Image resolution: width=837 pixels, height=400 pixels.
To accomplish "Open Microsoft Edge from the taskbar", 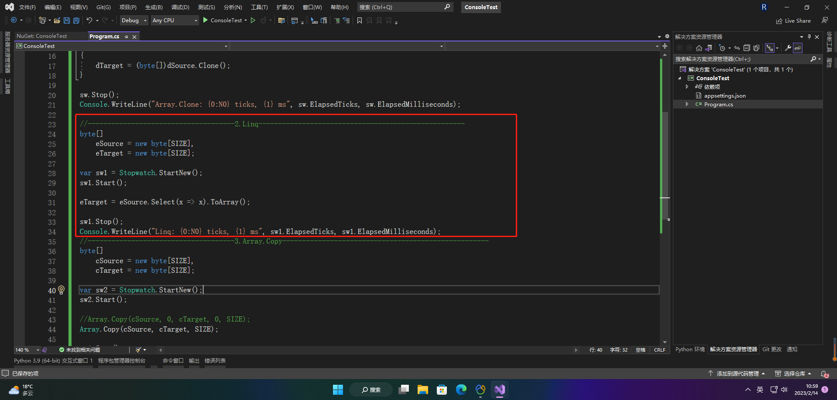I will tap(461, 390).
